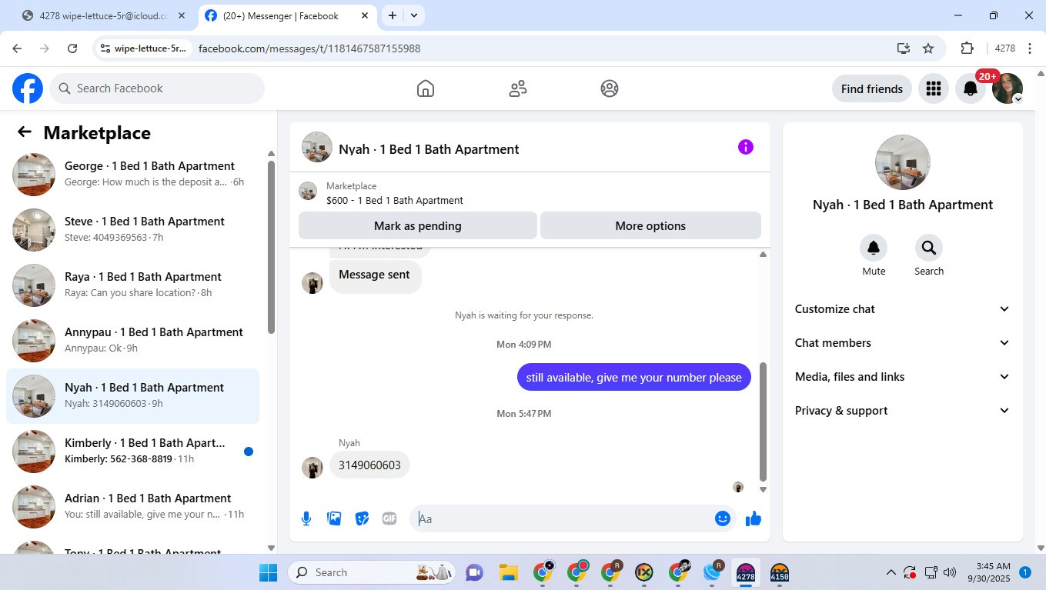Click the Find friends button
The height and width of the screenshot is (590, 1046).
[872, 88]
